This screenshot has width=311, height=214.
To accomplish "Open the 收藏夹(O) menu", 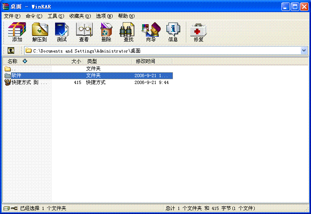I will click(x=80, y=16).
